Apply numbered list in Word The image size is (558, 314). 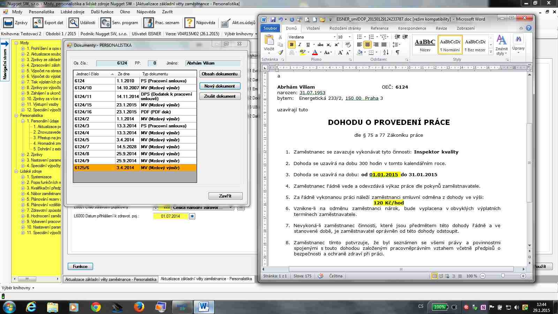(x=371, y=37)
